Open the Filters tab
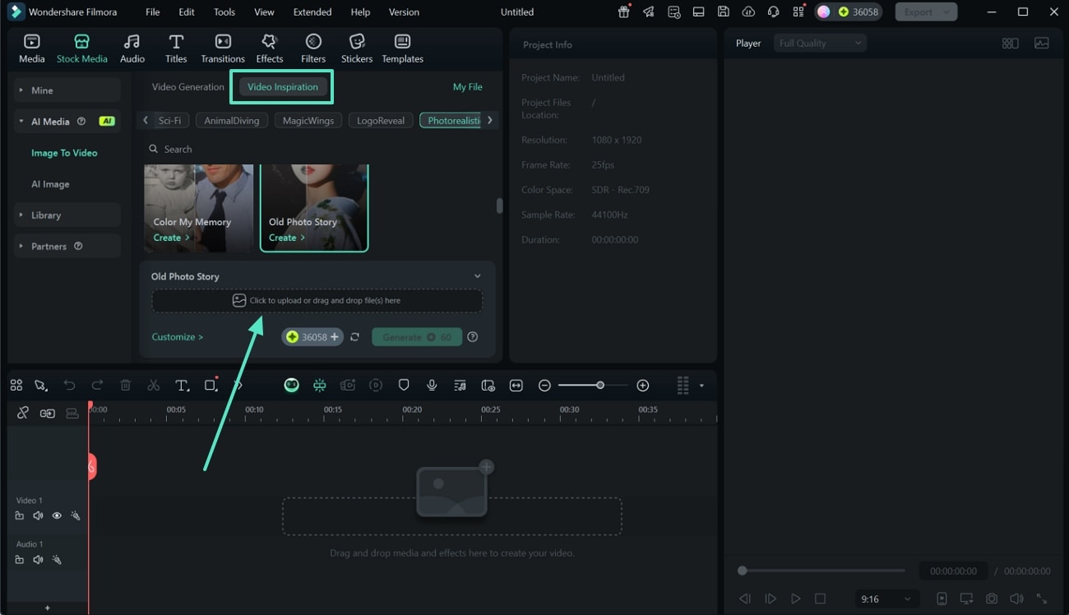Screen dimensions: 1069x615 [313, 49]
